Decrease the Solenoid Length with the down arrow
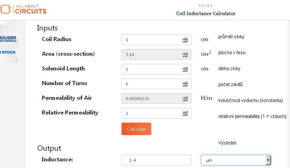The image size is (290, 168). point(185,70)
